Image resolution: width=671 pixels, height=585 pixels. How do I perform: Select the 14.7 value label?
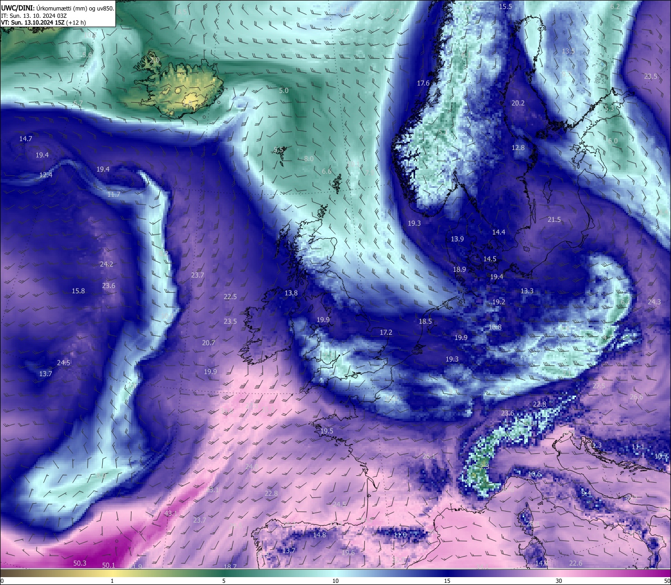[x=26, y=139]
